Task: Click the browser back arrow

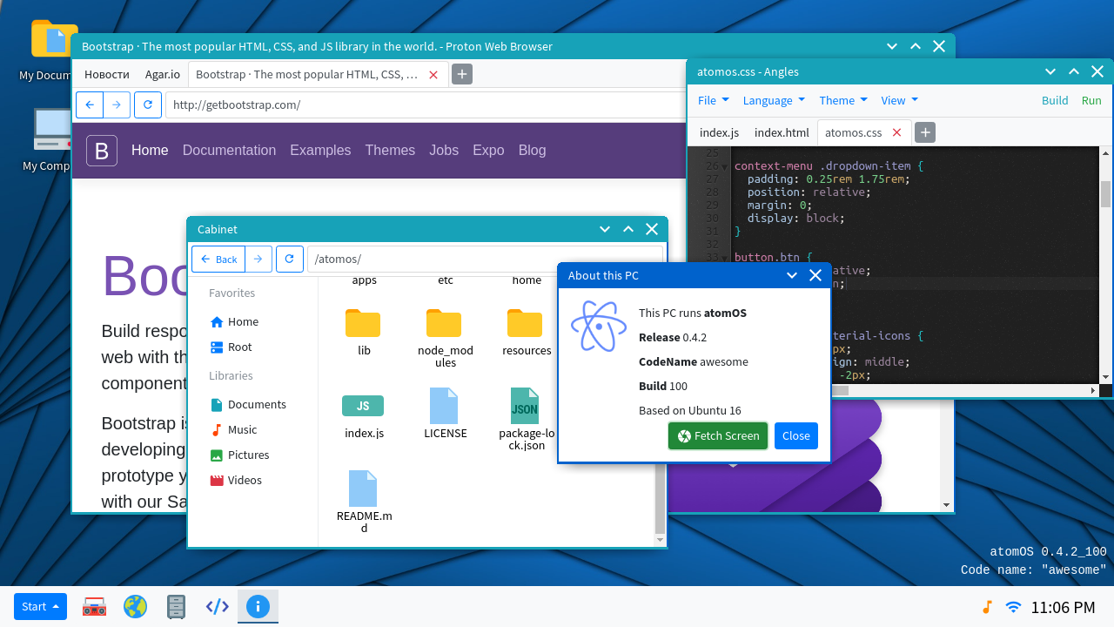Action: 90,104
